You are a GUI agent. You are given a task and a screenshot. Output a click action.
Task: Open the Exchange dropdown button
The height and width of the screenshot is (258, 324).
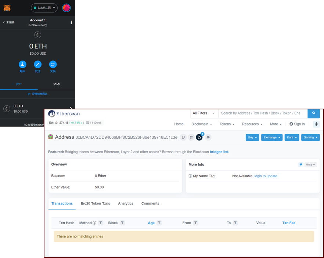pyautogui.click(x=272, y=138)
